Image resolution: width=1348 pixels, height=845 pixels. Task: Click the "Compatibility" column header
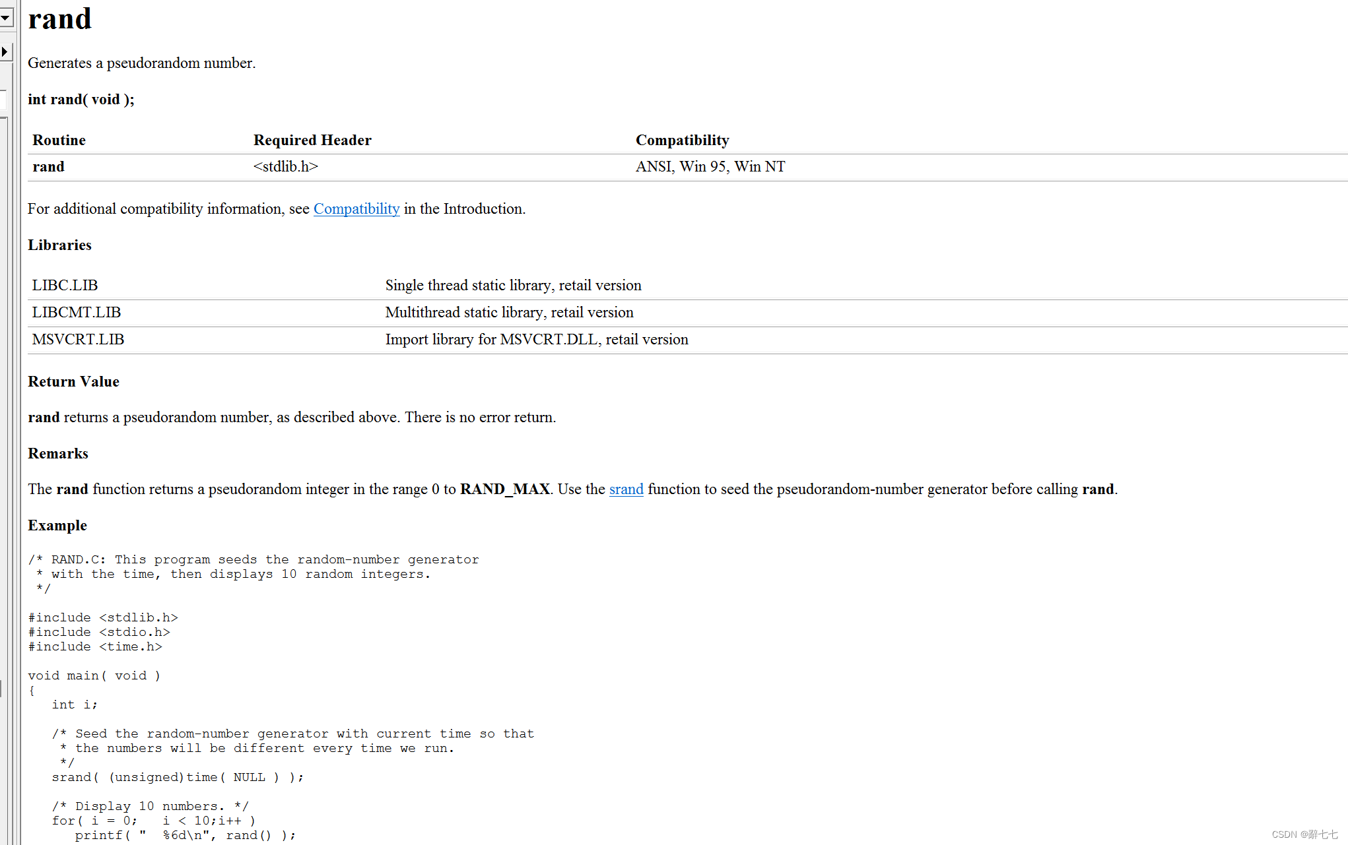click(682, 141)
